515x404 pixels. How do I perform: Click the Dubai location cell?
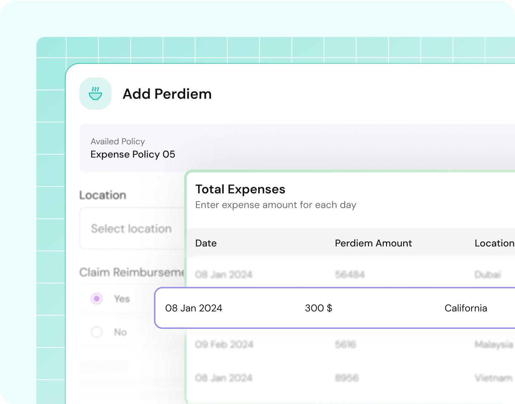tap(488, 274)
